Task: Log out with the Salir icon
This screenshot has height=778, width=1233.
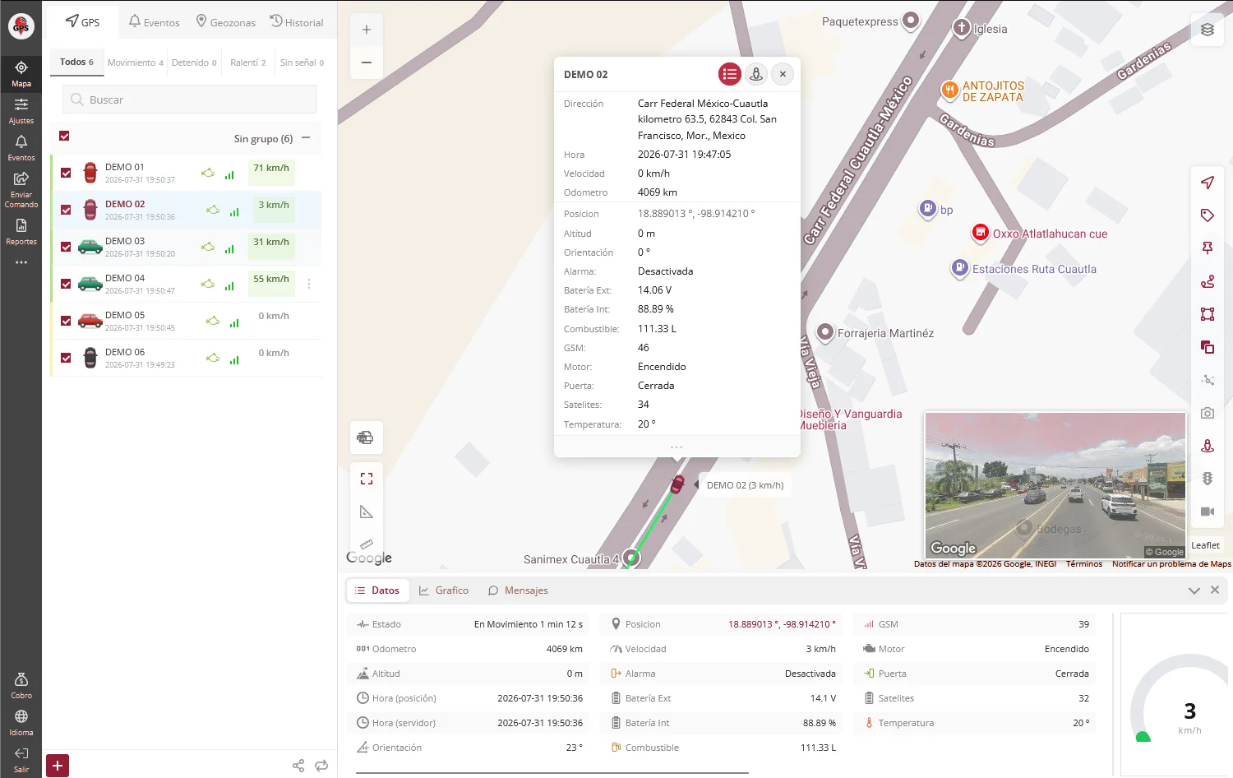Action: (x=21, y=760)
